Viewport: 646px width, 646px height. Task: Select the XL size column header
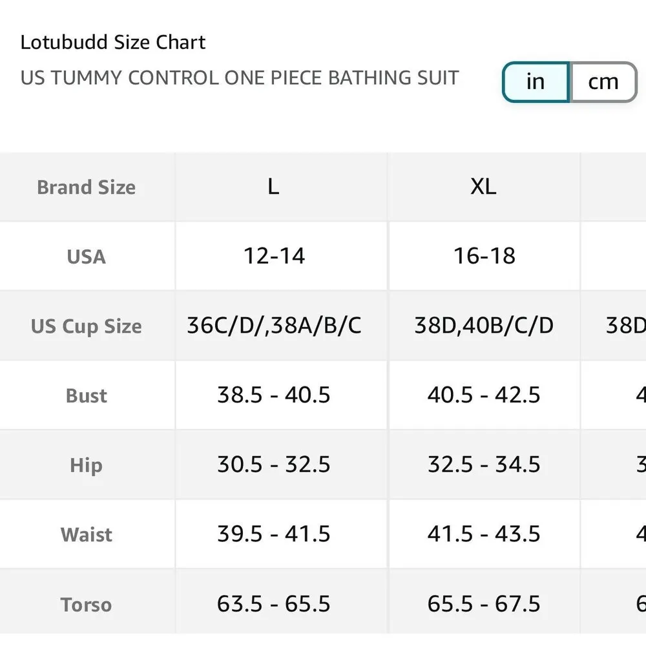tap(483, 187)
